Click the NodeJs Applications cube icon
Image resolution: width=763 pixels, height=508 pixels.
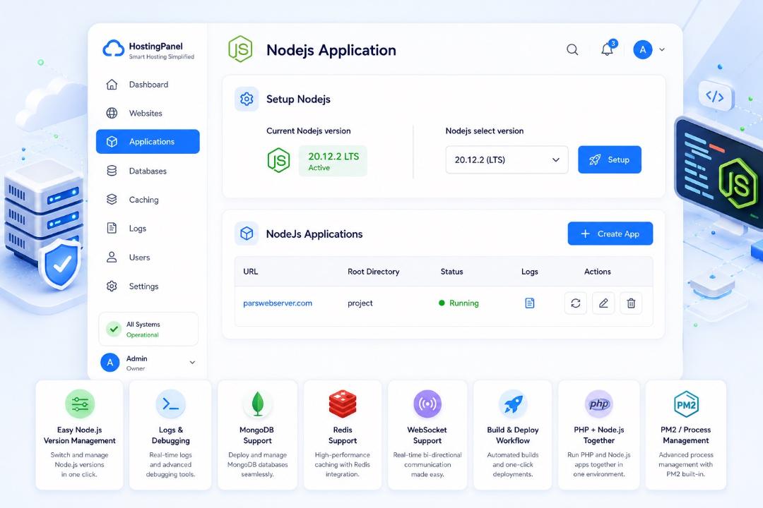click(x=247, y=234)
